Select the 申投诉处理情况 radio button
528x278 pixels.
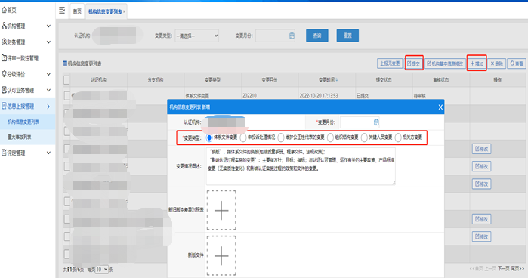pos(243,137)
